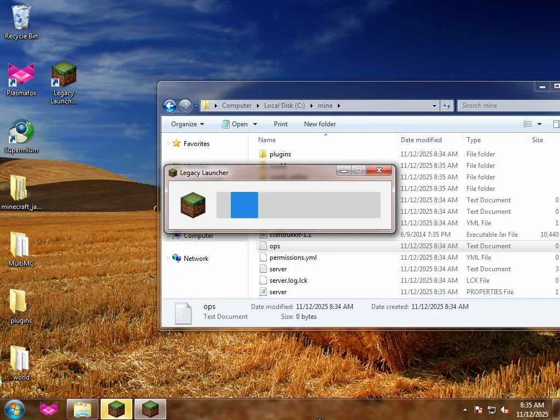Image resolution: width=560 pixels, height=420 pixels.
Task: Refresh the mine folder view
Action: [447, 106]
